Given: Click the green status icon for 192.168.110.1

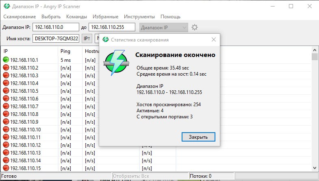Looking at the screenshot, I should (x=6, y=60).
